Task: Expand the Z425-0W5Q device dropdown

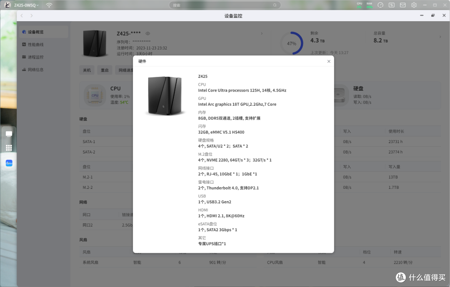Action: click(26, 5)
